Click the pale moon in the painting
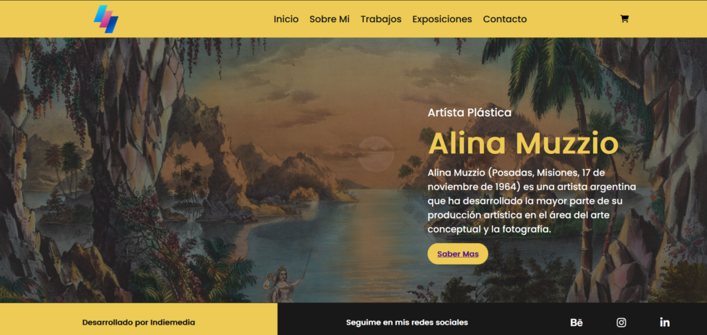This screenshot has height=335, width=707. point(376,154)
